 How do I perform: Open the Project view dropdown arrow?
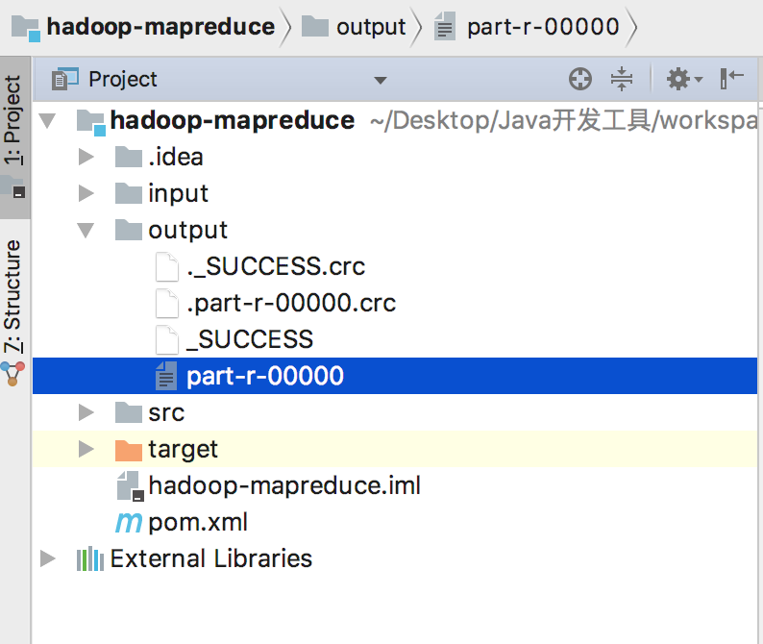tap(380, 80)
